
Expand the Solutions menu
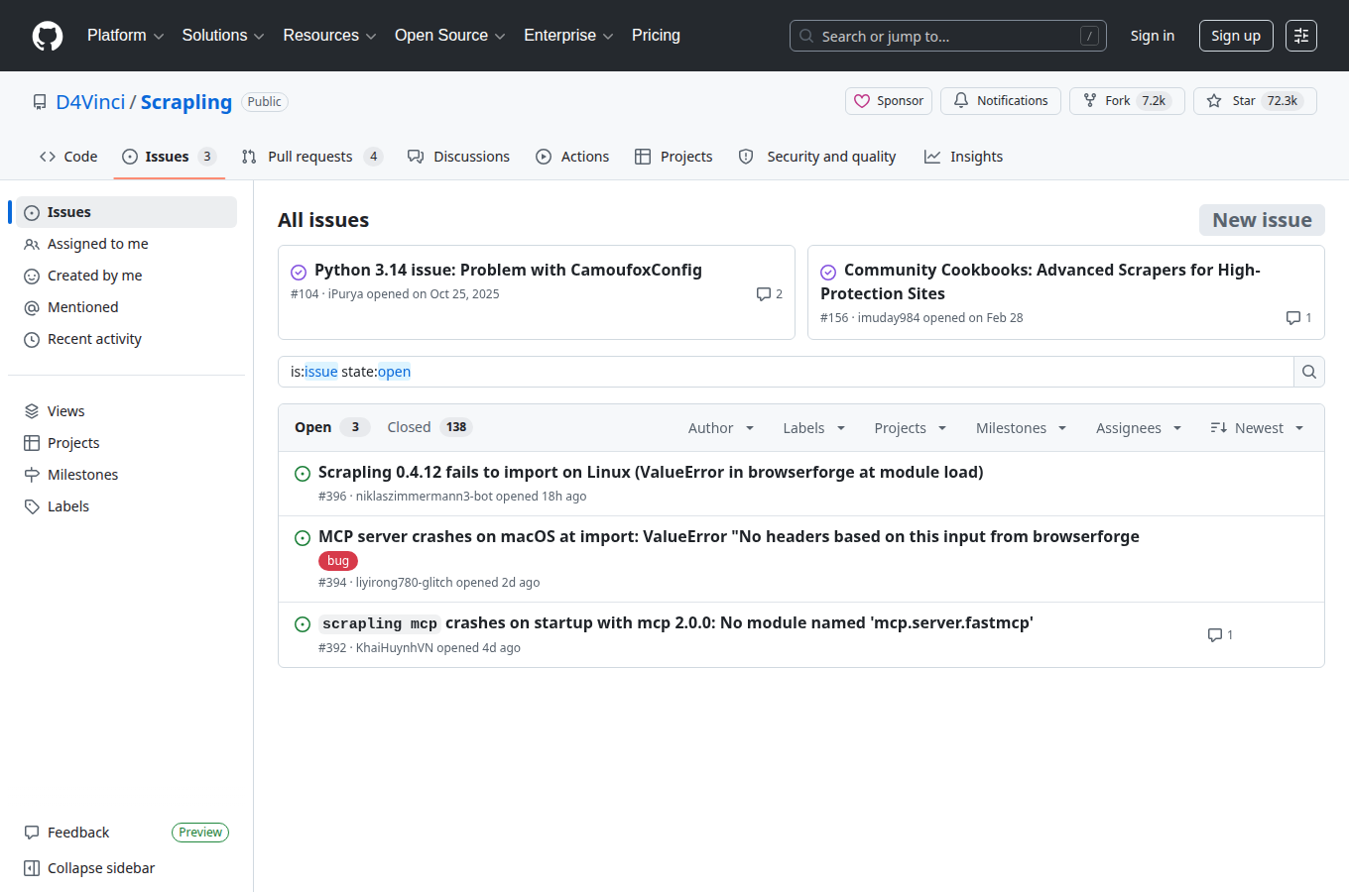click(x=223, y=36)
